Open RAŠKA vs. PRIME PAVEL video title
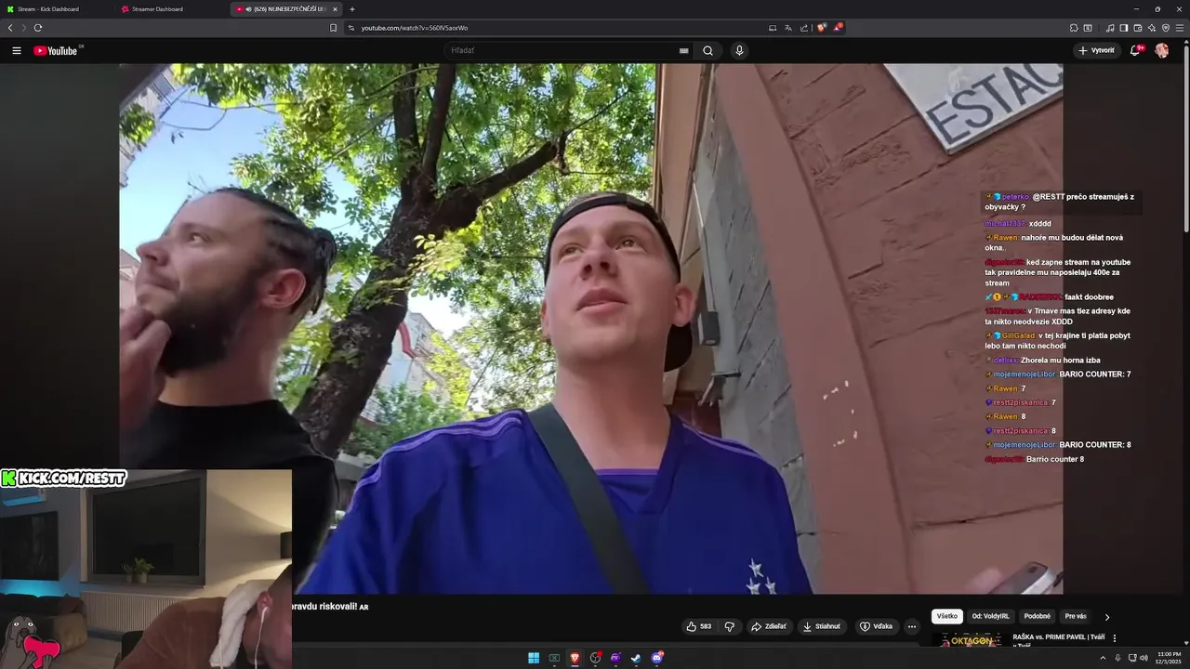1190x669 pixels. (1058, 640)
